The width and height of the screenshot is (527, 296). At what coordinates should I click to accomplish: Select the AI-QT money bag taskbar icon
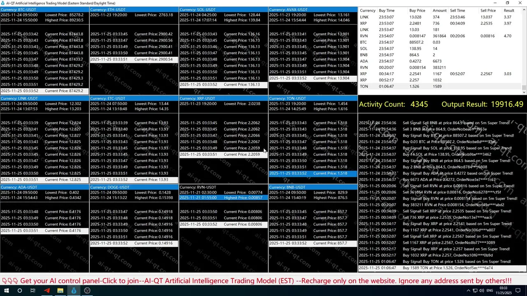pyautogui.click(x=74, y=290)
